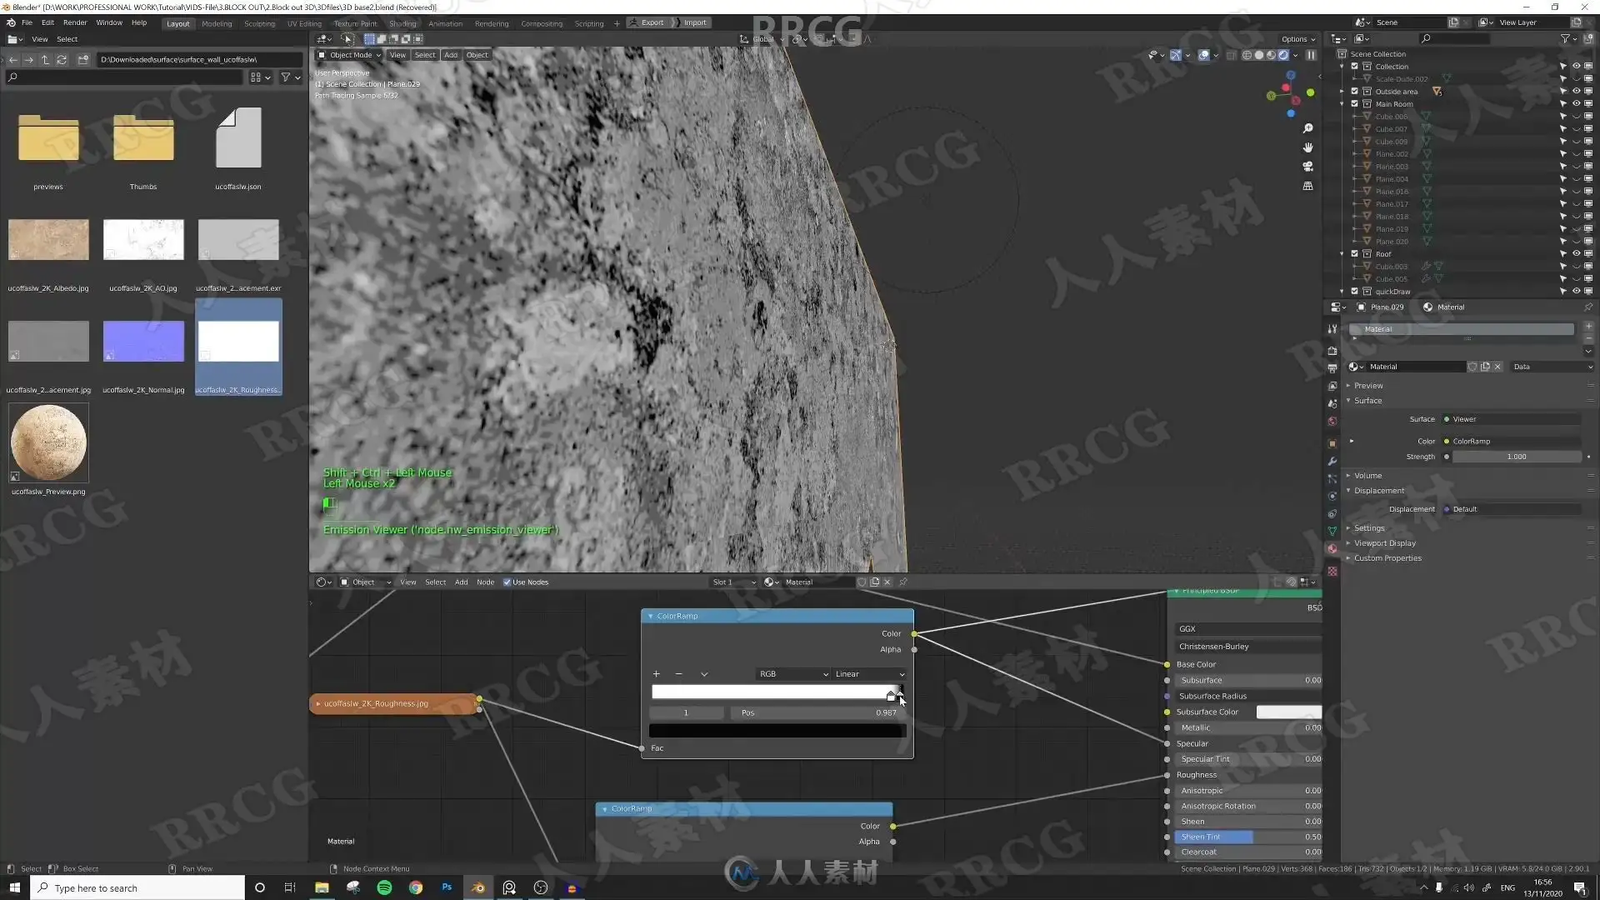Hide the Outside area collection eye
Screen dimensions: 1600x900
coord(1576,92)
